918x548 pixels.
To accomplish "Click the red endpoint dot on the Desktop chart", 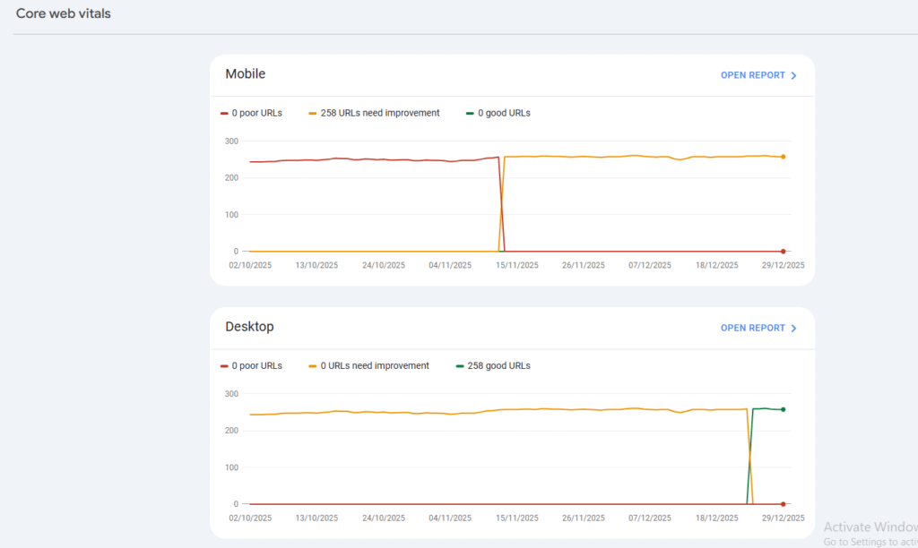I will [783, 503].
